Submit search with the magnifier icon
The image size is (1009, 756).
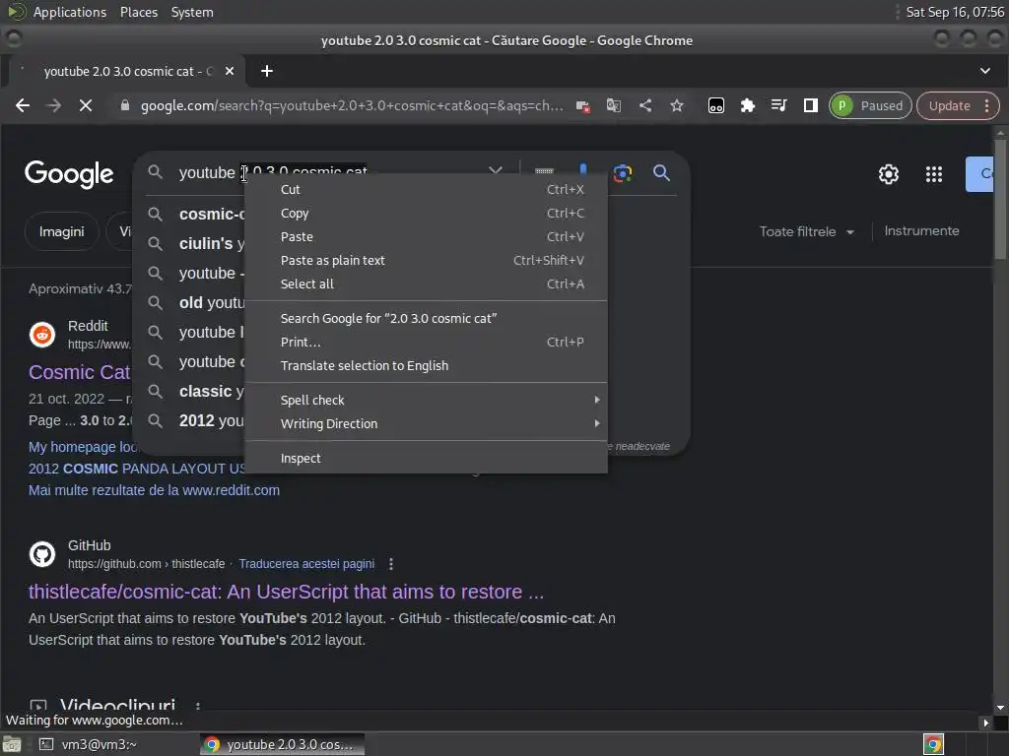click(x=661, y=172)
